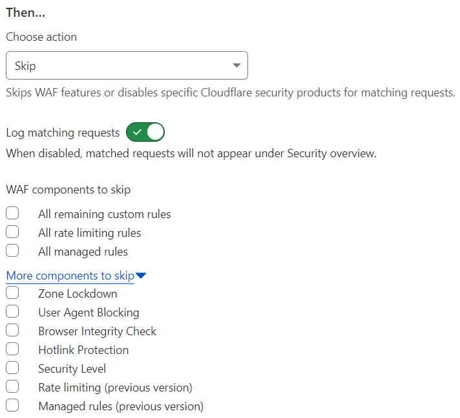
Task: Check All rate limiting rules
Action: click(x=12, y=232)
